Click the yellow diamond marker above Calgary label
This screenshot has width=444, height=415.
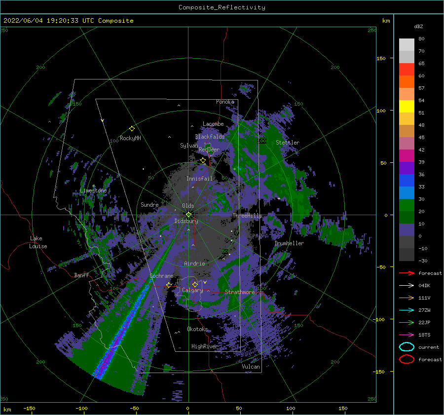pos(195,284)
